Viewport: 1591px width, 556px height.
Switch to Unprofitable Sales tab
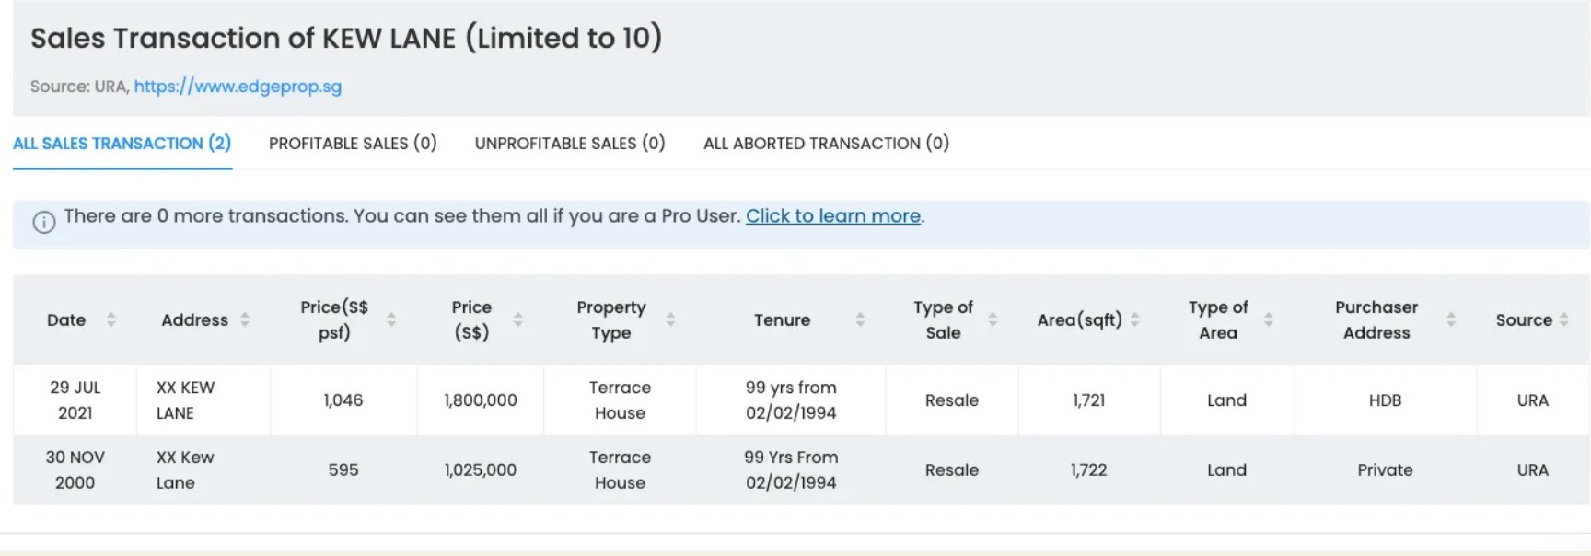click(x=570, y=144)
